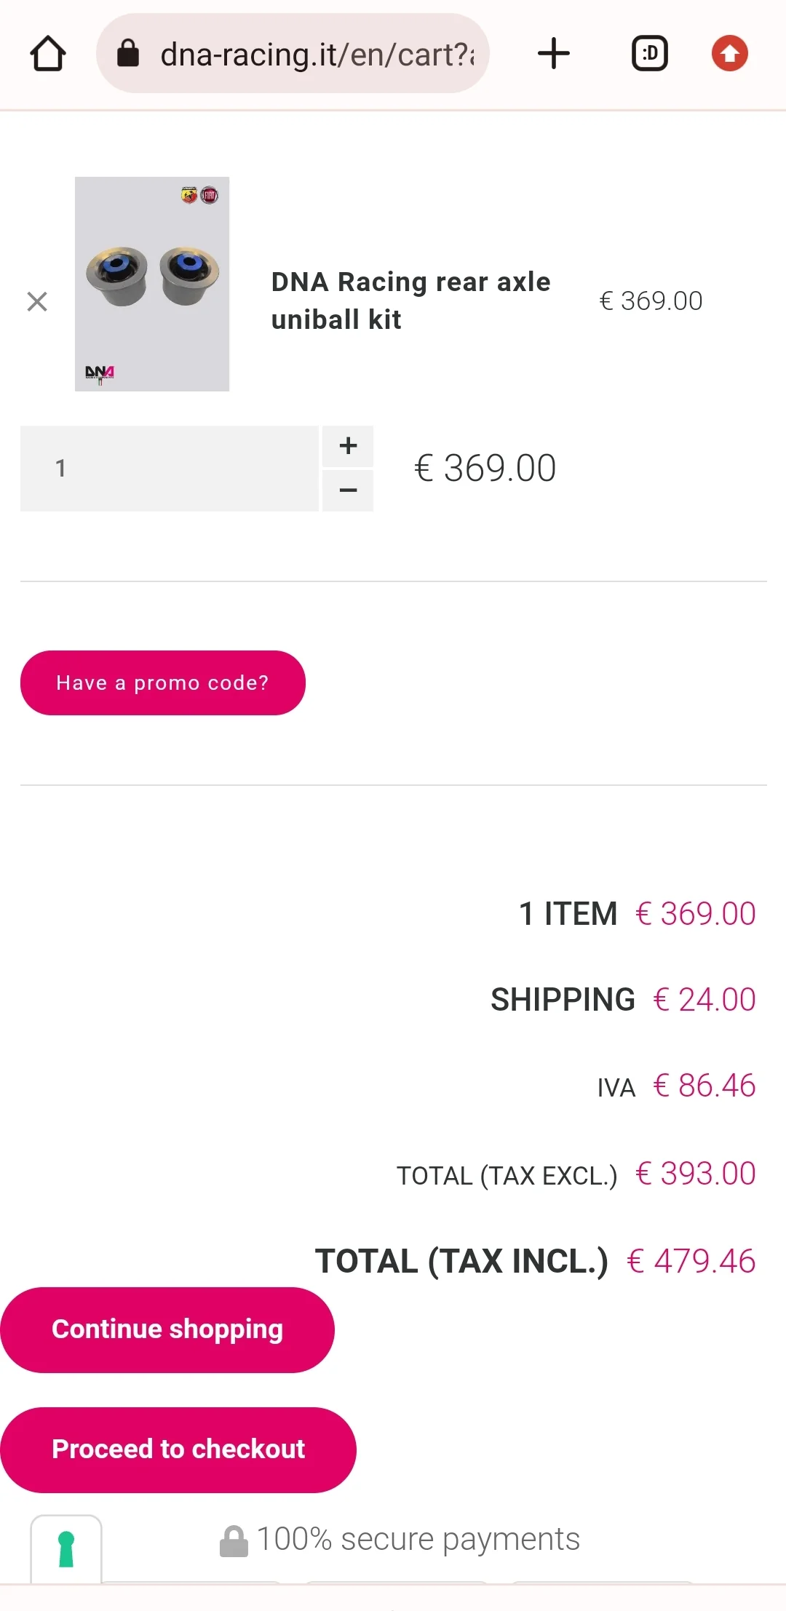786x1611 pixels.
Task: Expand the "Have a promo code?" section
Action: pyautogui.click(x=162, y=683)
